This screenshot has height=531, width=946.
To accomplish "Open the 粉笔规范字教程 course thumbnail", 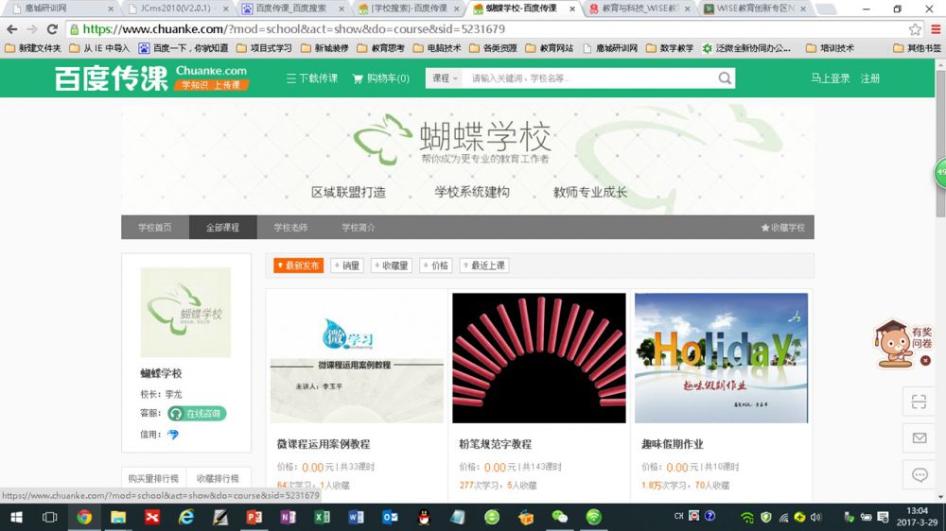I will pos(538,357).
